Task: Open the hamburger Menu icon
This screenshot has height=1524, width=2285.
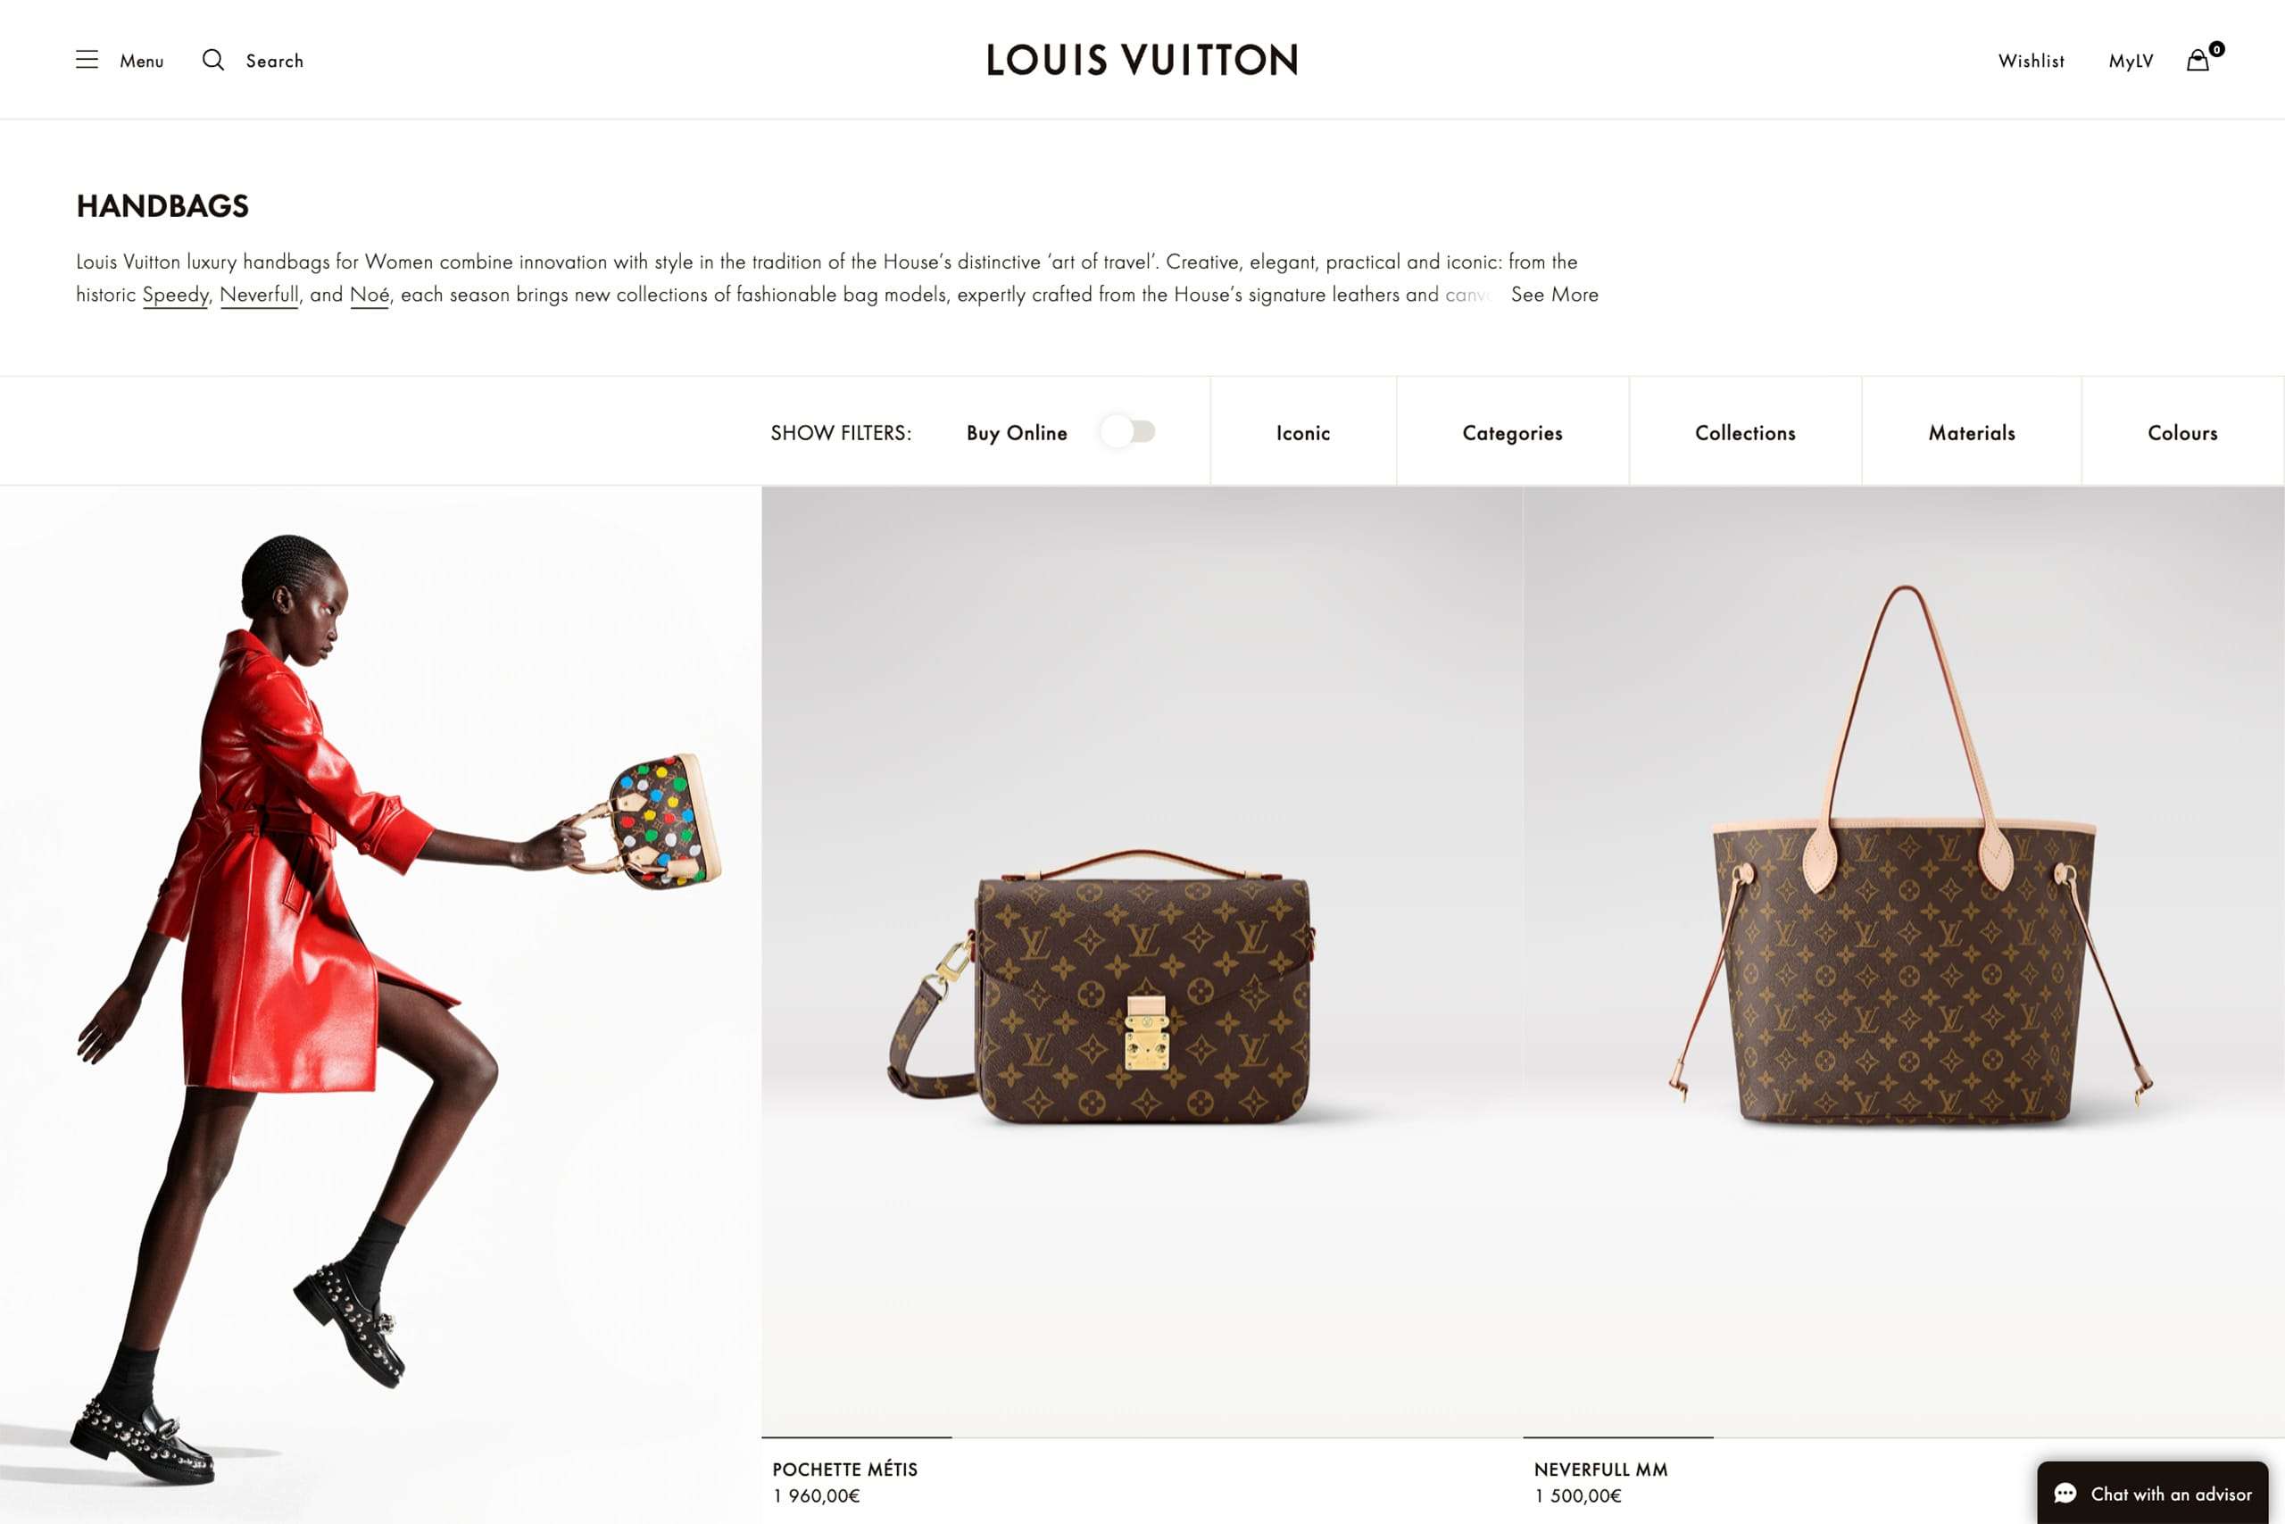Action: tap(87, 59)
